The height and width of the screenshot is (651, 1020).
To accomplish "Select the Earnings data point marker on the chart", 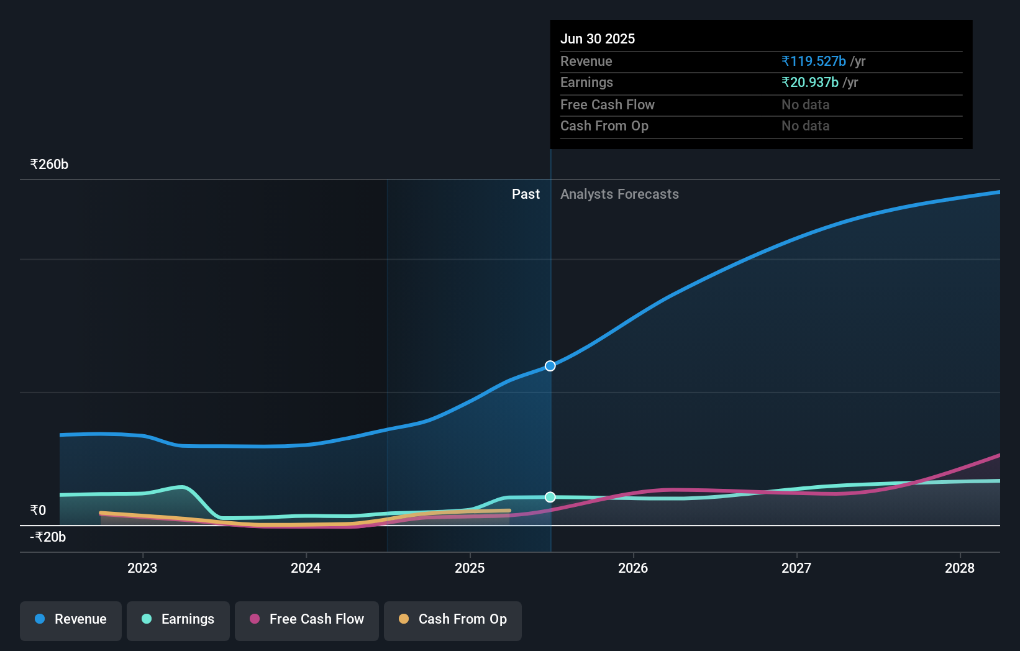I will (549, 496).
